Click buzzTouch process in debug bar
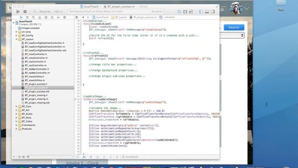This screenshot has width=298, height=168. 130,157
